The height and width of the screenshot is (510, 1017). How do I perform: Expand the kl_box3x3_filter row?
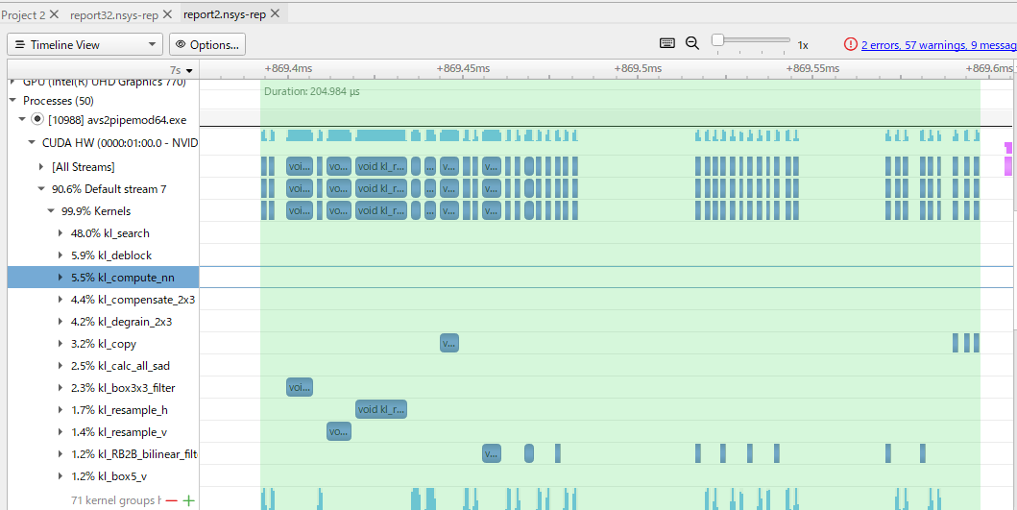coord(61,387)
